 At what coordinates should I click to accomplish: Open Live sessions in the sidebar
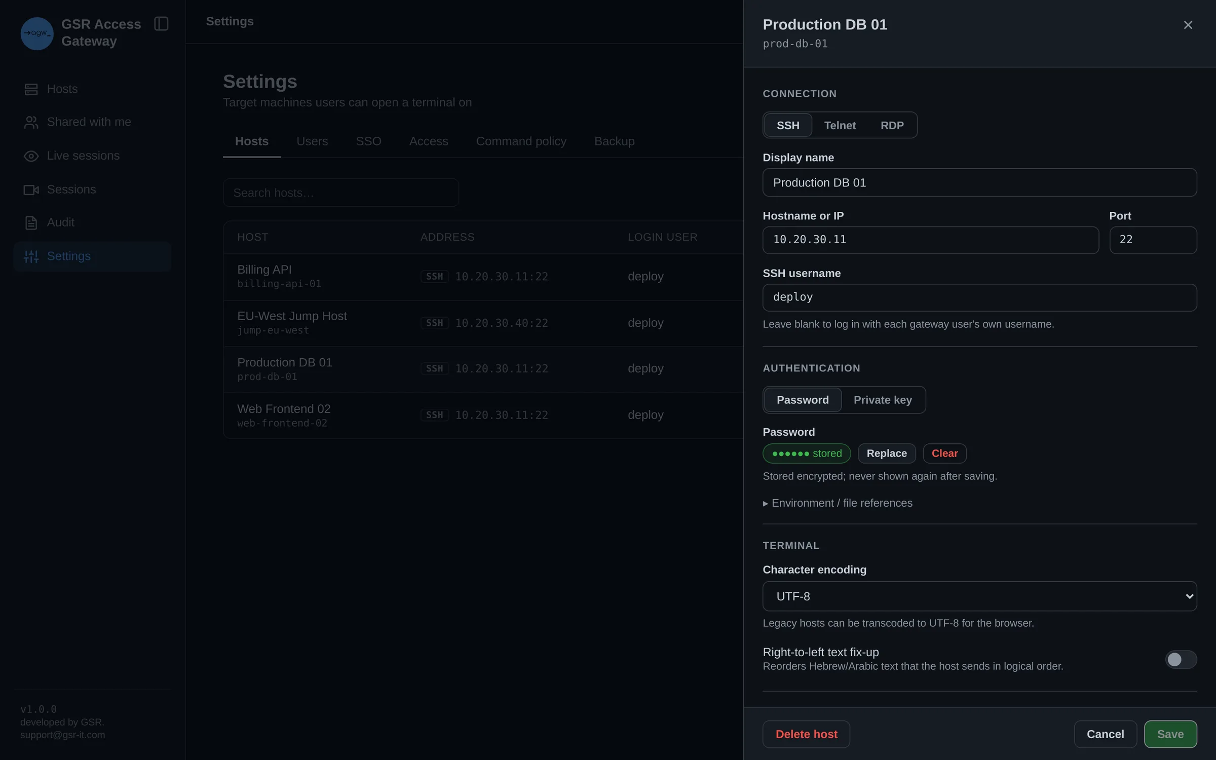tap(92, 156)
